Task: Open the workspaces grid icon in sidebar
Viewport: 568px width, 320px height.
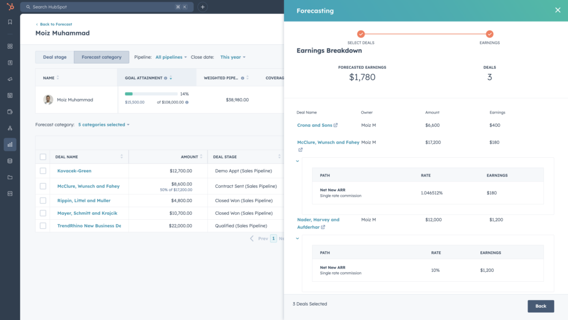Action: (10, 47)
